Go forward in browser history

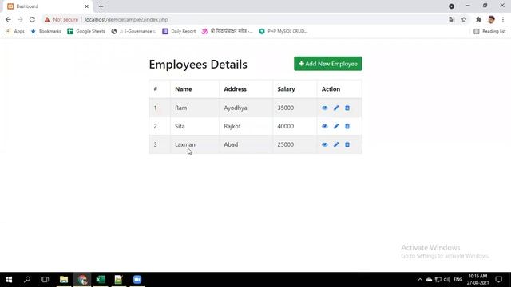[x=20, y=19]
